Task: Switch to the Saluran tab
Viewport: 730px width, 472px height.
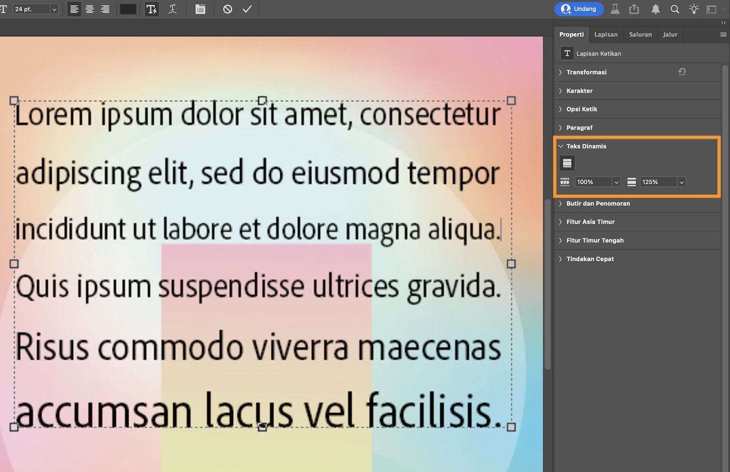Action: pos(640,34)
